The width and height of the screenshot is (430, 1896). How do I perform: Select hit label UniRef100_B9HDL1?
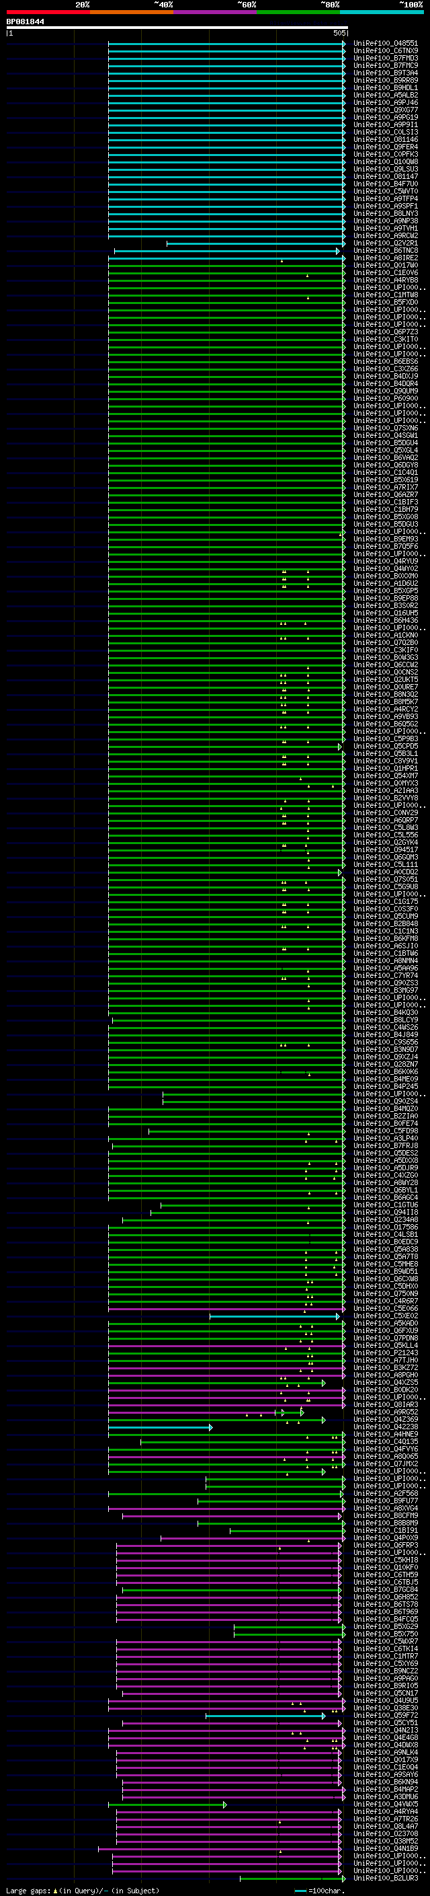point(385,87)
